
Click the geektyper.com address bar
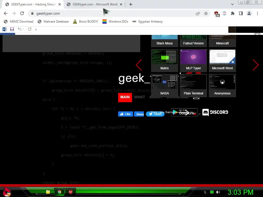[111, 13]
